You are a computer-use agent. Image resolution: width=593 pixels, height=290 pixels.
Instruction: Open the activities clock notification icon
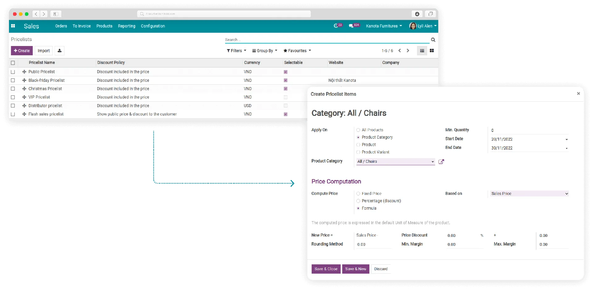click(x=336, y=26)
